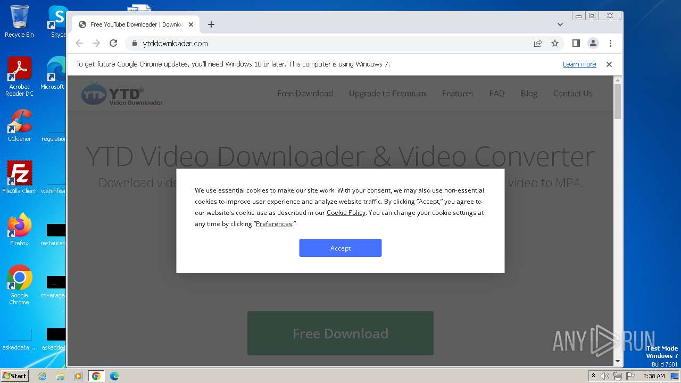Viewport: 681px width, 383px height.
Task: Open Firefox desktop icon
Action: 19,230
